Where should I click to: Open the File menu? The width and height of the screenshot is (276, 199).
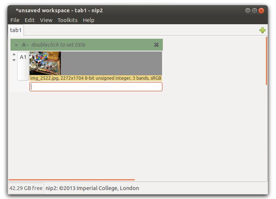click(x=15, y=20)
